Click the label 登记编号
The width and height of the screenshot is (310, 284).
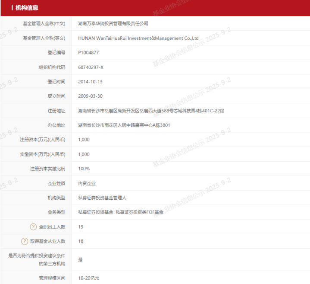pos(56,53)
